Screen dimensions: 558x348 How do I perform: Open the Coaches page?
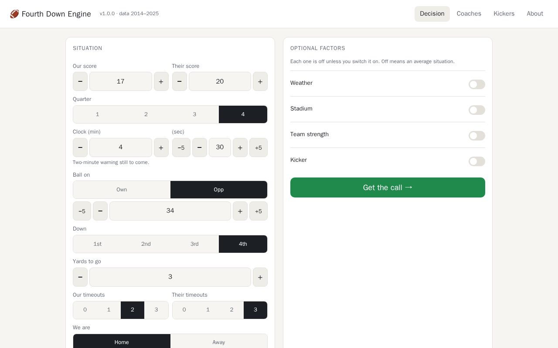[469, 14]
